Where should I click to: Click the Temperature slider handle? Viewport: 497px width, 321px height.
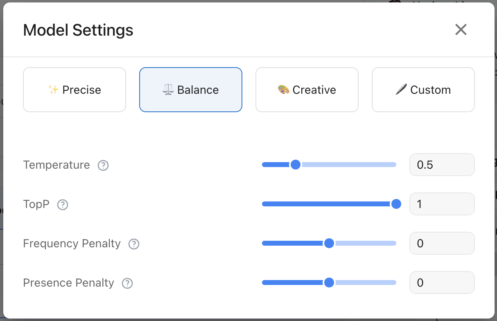295,165
